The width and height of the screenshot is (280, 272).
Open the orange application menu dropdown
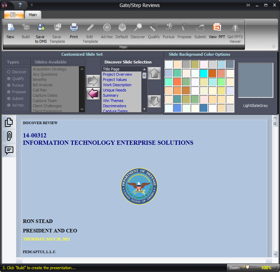(14, 15)
